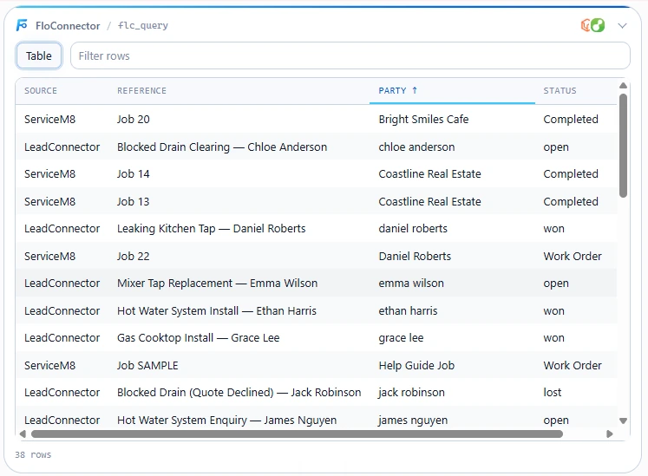Click the flc_query breadcrumb text
The width and height of the screenshot is (648, 476).
click(x=143, y=26)
